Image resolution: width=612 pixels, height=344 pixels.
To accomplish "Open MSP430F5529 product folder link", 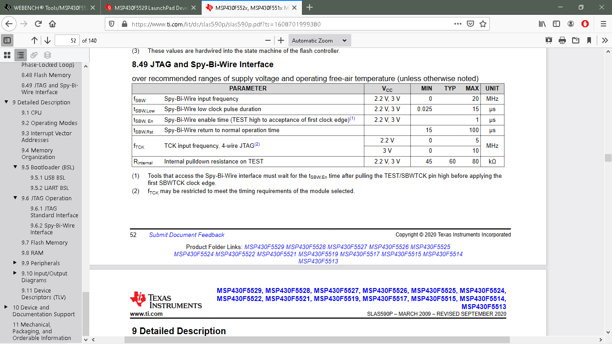I will pyautogui.click(x=264, y=247).
